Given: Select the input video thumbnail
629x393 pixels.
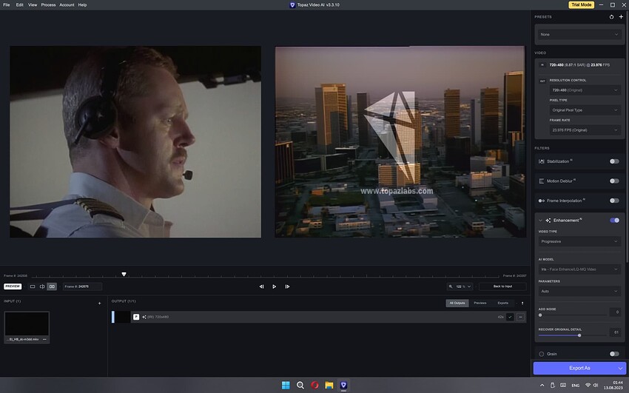Looking at the screenshot, I should [27, 323].
